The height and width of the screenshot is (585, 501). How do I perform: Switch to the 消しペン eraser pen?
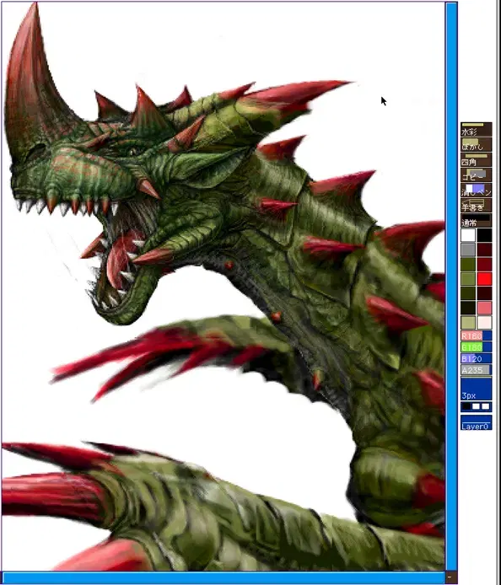[476, 190]
